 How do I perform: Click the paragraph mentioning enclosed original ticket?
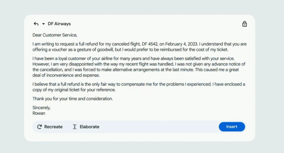pyautogui.click(x=139, y=87)
